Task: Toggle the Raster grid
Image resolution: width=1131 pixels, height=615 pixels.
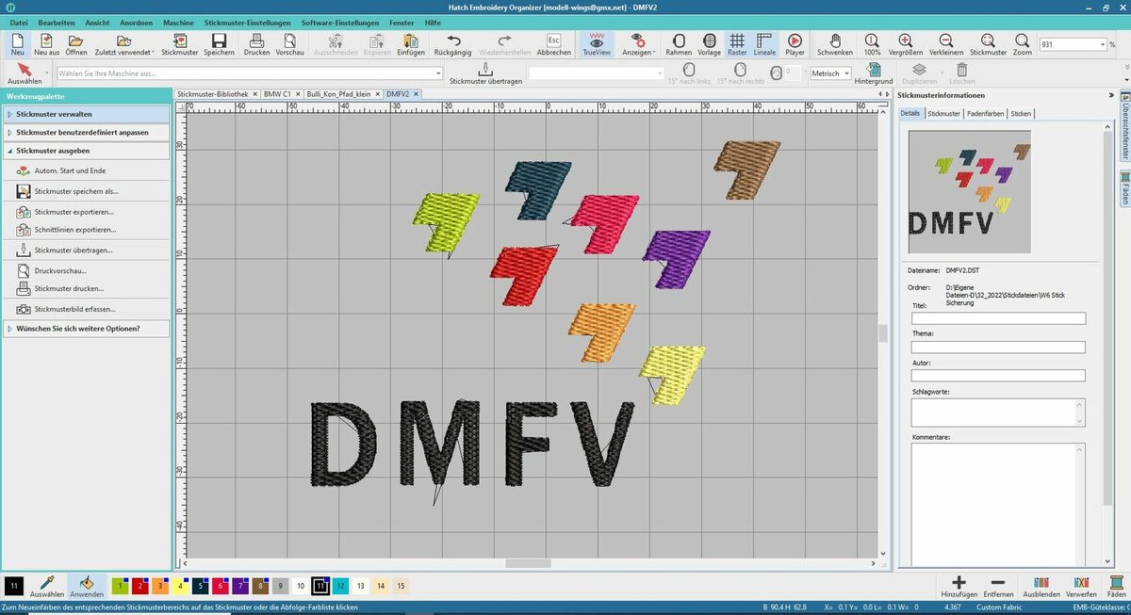Action: pyautogui.click(x=737, y=44)
